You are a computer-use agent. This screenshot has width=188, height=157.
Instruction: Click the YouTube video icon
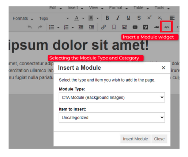point(135,27)
